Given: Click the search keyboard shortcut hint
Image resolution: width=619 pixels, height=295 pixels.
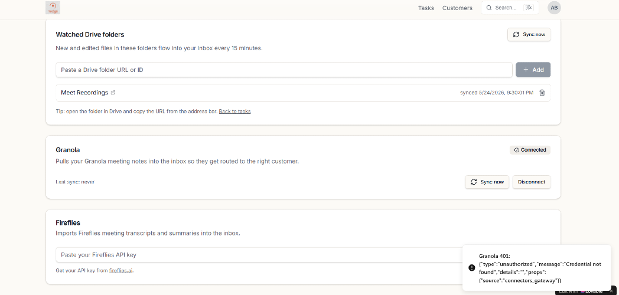Looking at the screenshot, I should tap(528, 8).
